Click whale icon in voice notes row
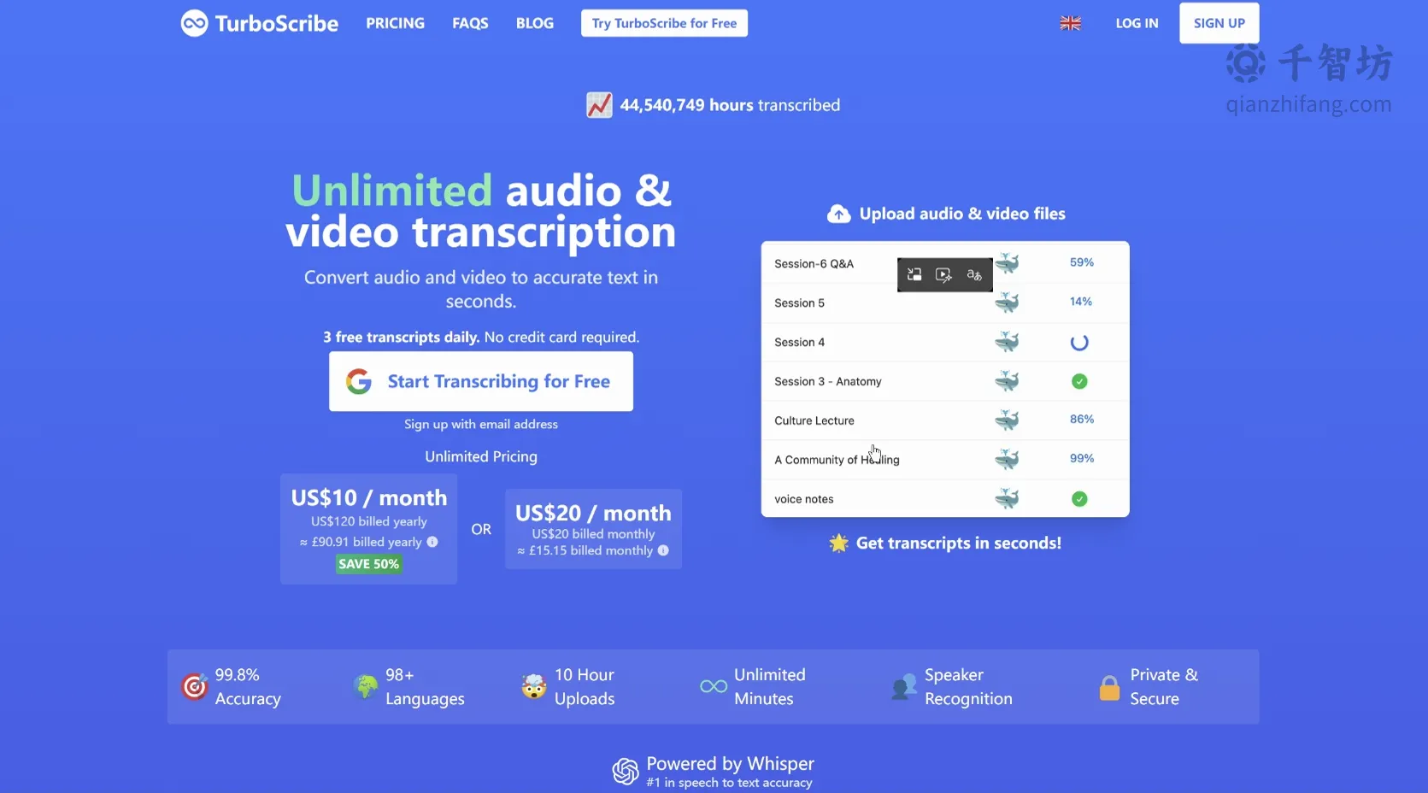This screenshot has width=1428, height=793. click(1008, 499)
